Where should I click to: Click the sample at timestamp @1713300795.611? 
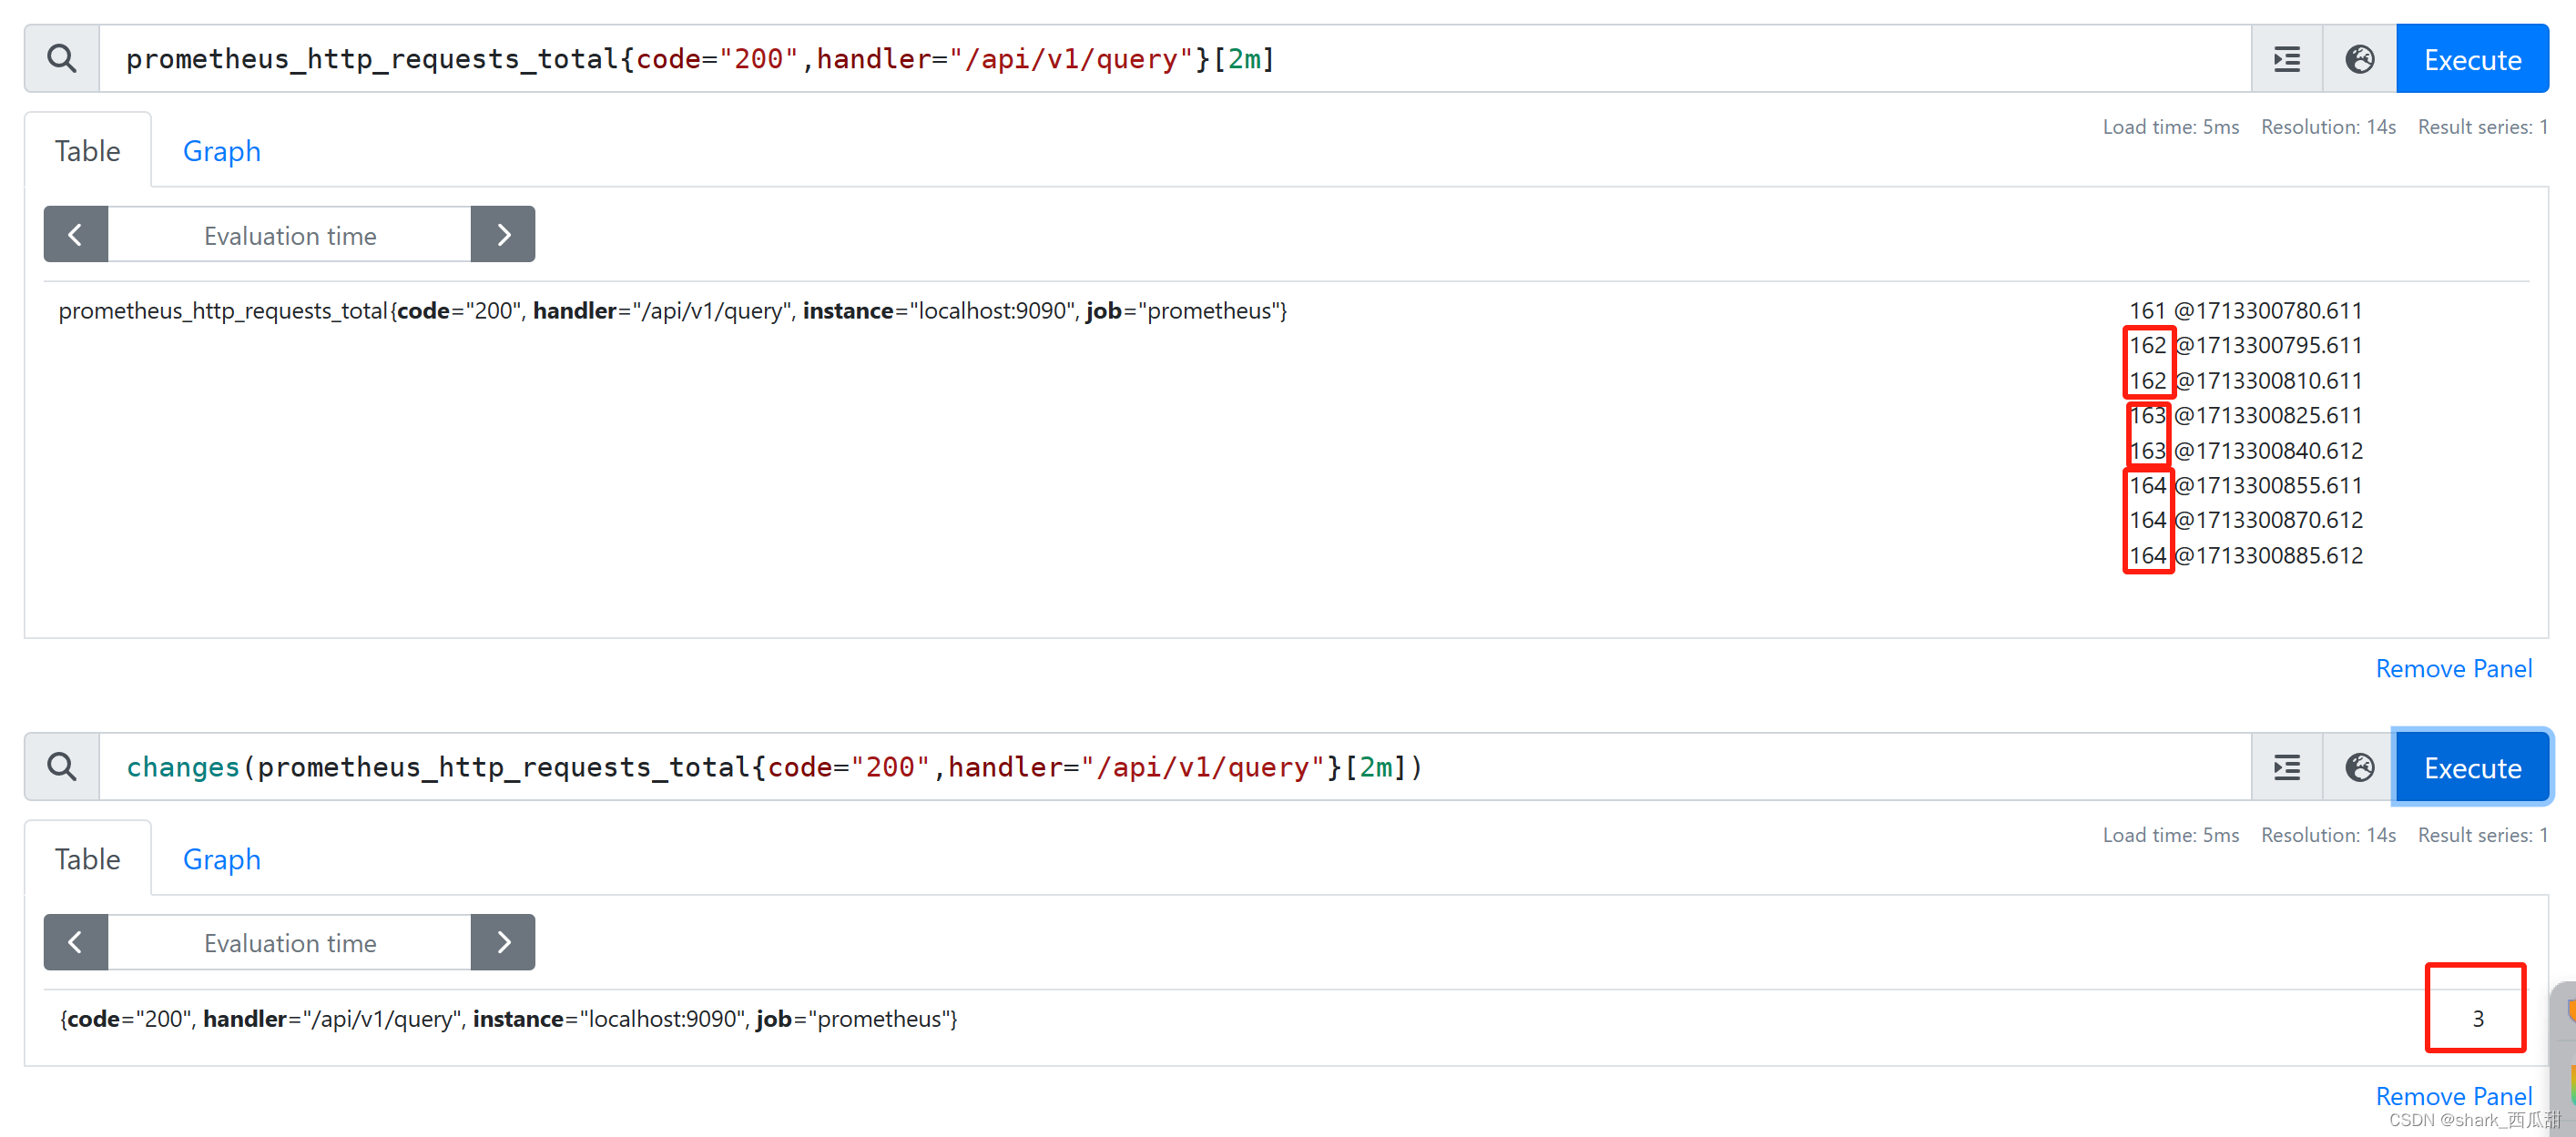pos(2245,346)
